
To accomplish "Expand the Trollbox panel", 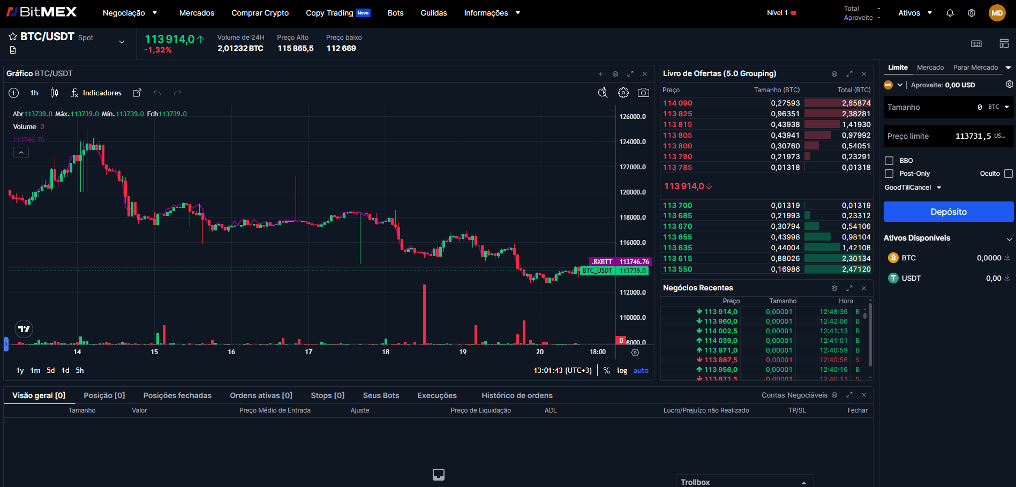I will click(804, 483).
